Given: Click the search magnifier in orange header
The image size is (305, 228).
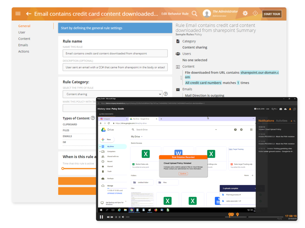Looking at the screenshot, I should [194, 14].
